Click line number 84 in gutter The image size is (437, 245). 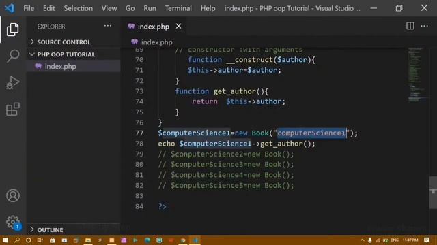(x=139, y=206)
